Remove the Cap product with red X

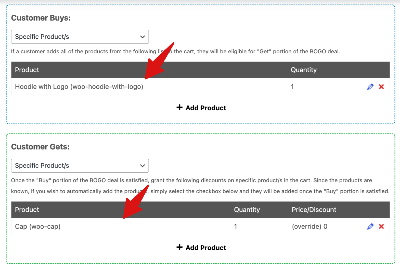pos(381,226)
